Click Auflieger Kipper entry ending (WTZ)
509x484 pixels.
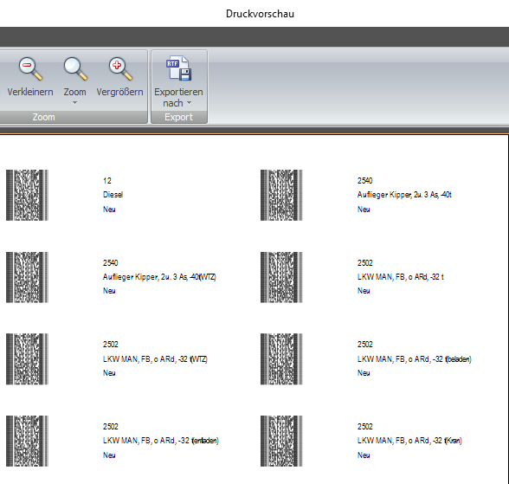click(159, 277)
